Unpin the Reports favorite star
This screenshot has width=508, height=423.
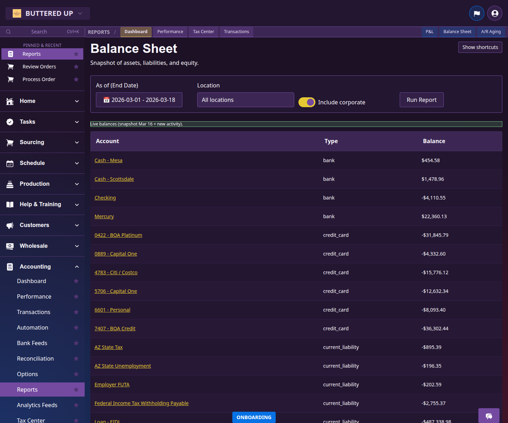click(76, 54)
